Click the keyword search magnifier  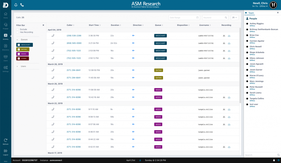click(226, 18)
